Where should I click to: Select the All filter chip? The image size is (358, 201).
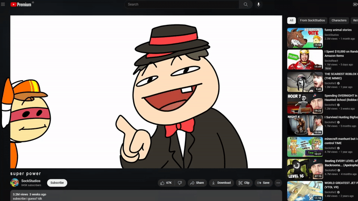coord(291,20)
